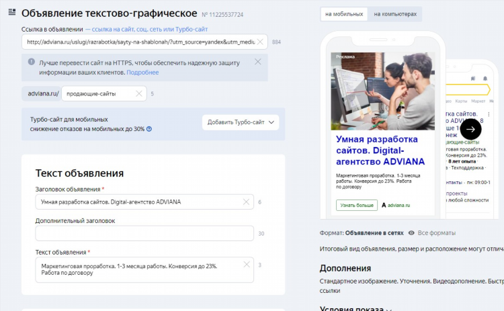Click the 'Дополнения' section heading
The width and height of the screenshot is (504, 311).
click(x=345, y=268)
